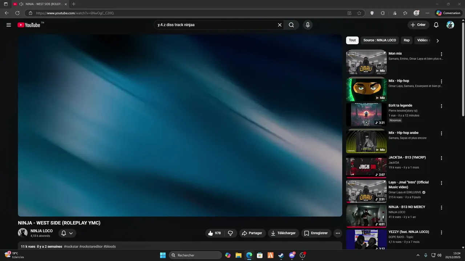
Task: Open Edge profile avatar
Action: [416, 13]
